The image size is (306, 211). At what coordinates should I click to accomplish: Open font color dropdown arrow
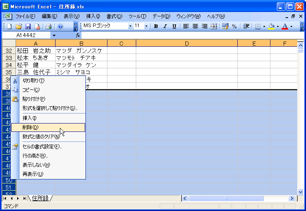pyautogui.click(x=291, y=26)
